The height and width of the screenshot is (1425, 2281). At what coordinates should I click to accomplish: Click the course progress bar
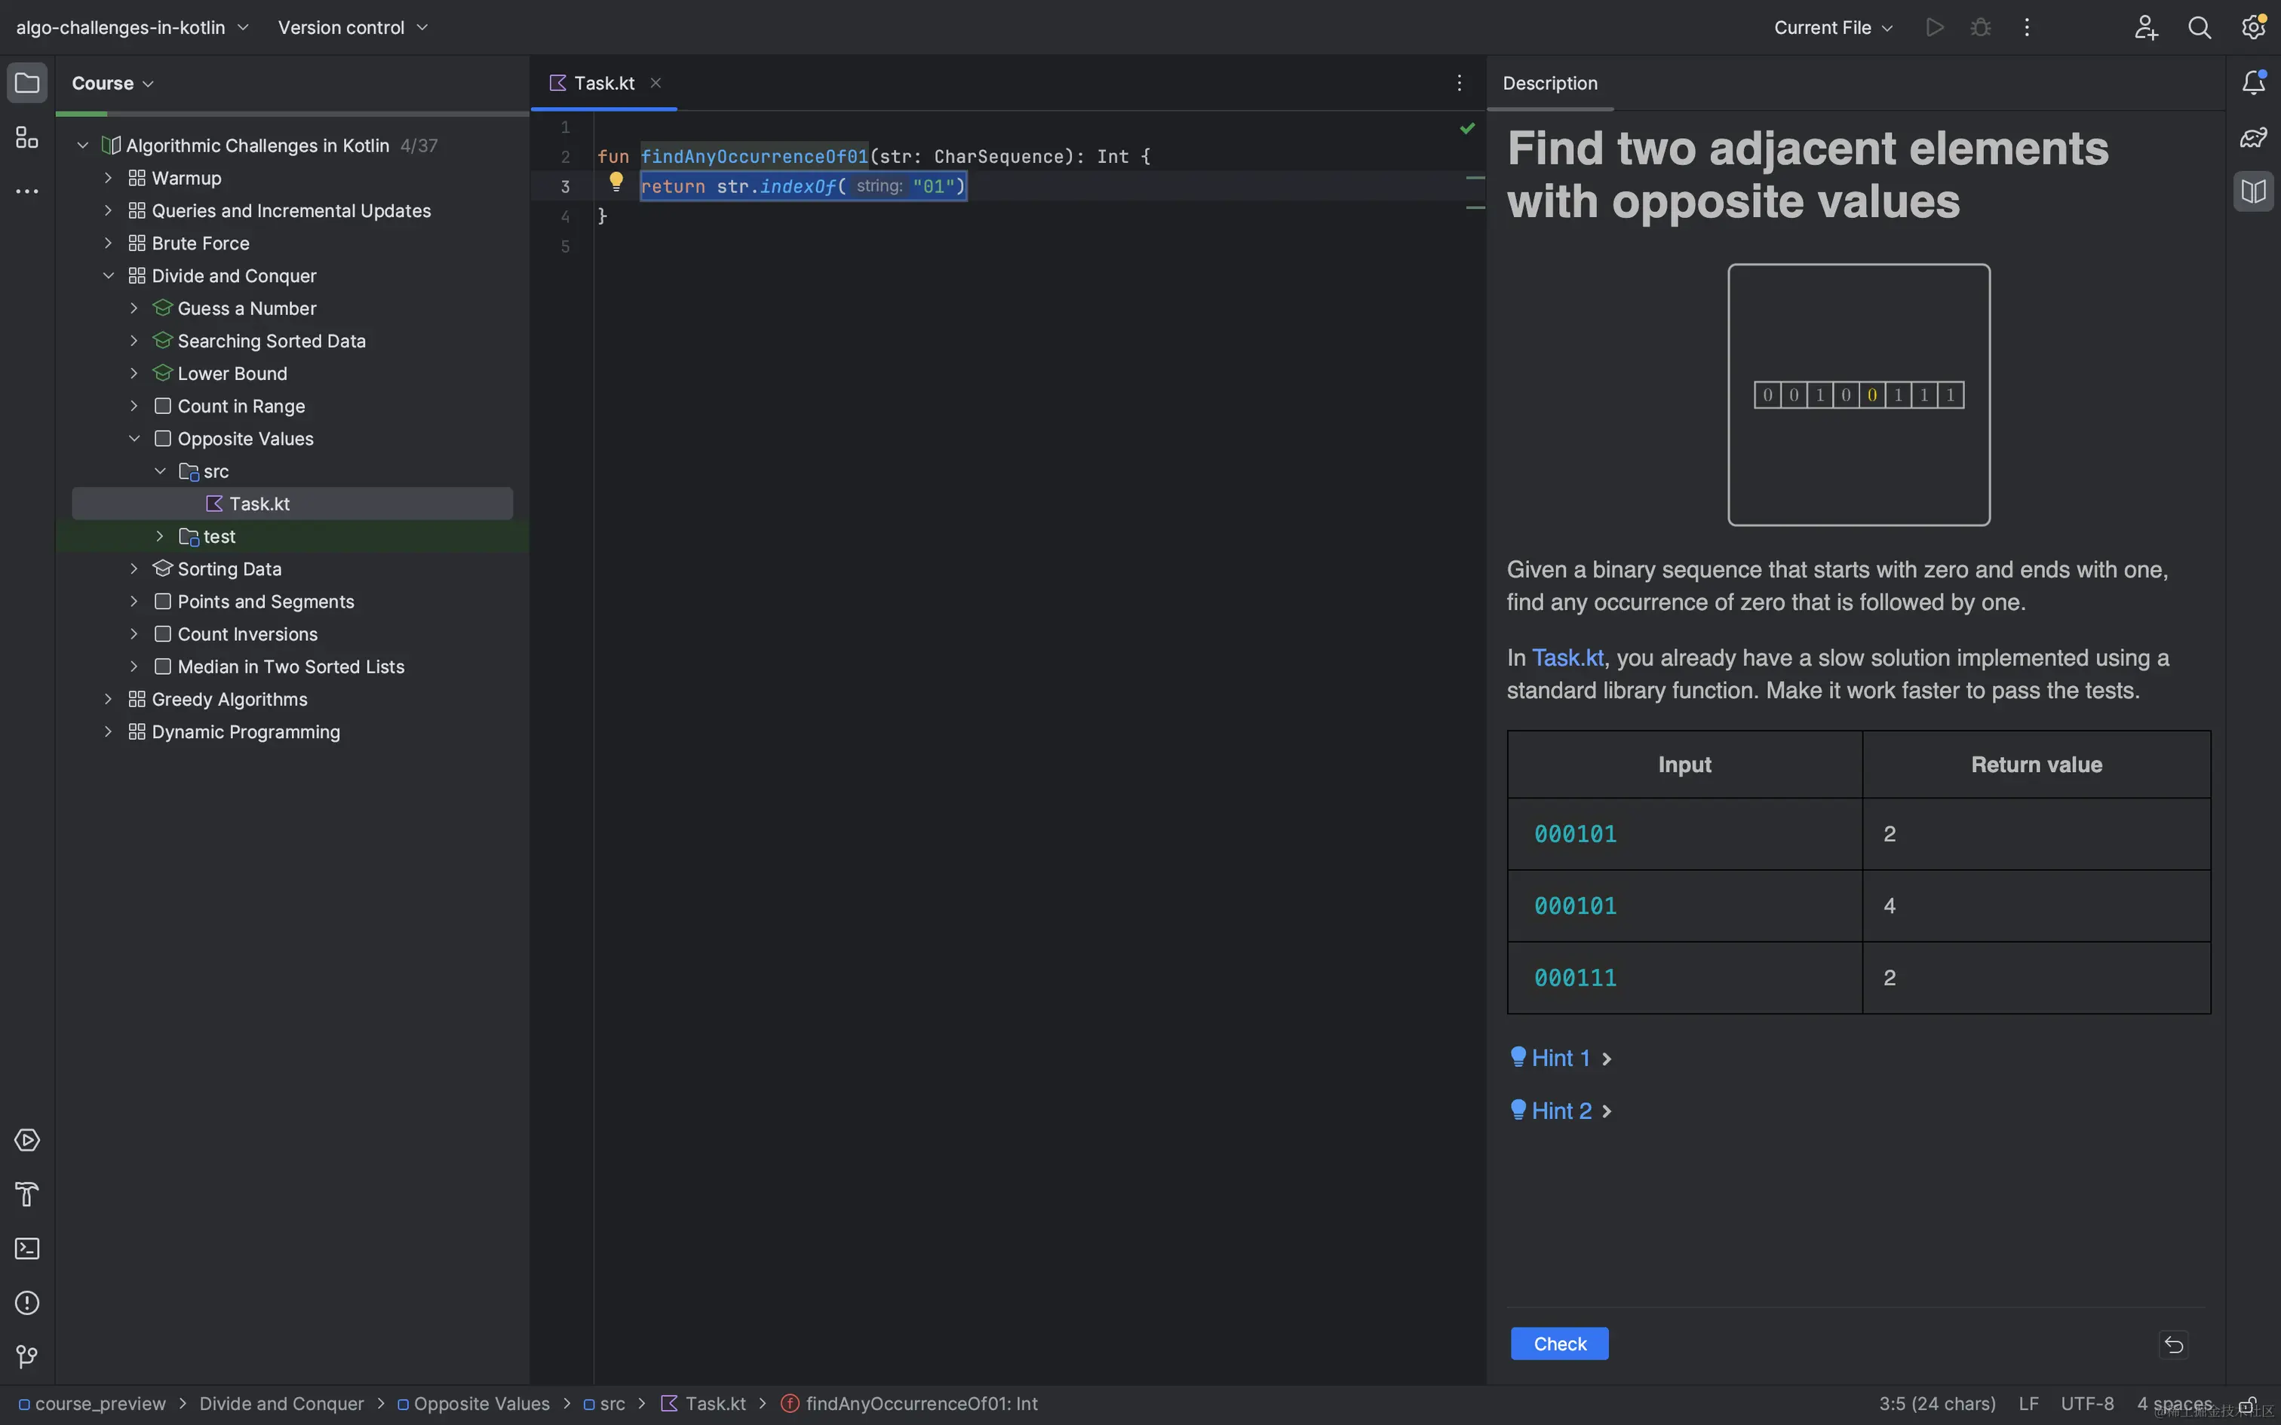coord(292,114)
